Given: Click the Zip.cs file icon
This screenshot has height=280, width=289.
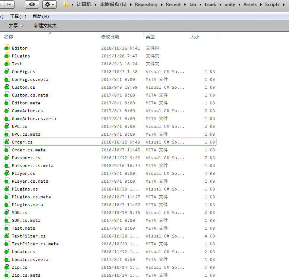Looking at the screenshot, I should (7, 267).
